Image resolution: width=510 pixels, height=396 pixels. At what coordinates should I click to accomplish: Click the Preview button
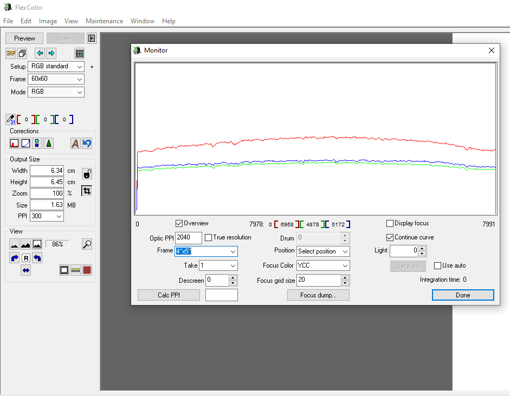pos(24,38)
